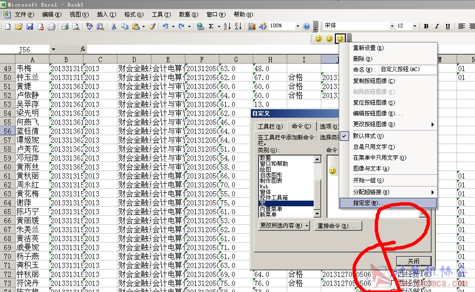Image resolution: width=475 pixels, height=292 pixels.
Task: Click the Drawing toolbar icon
Action: (x=262, y=26)
